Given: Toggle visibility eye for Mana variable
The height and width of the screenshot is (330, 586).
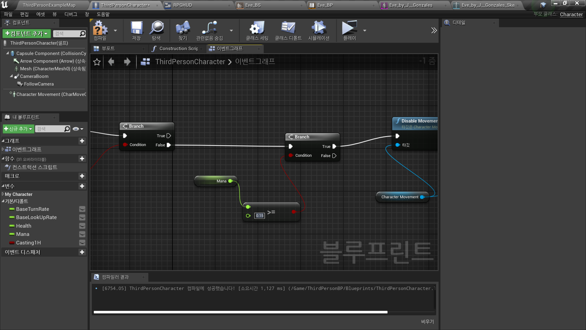Looking at the screenshot, I should click(82, 234).
